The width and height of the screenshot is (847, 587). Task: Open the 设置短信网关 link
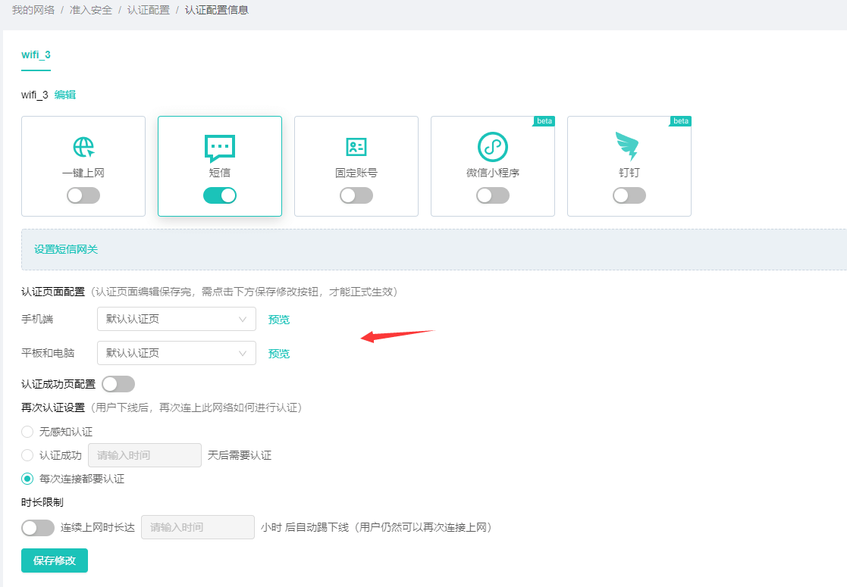[66, 249]
